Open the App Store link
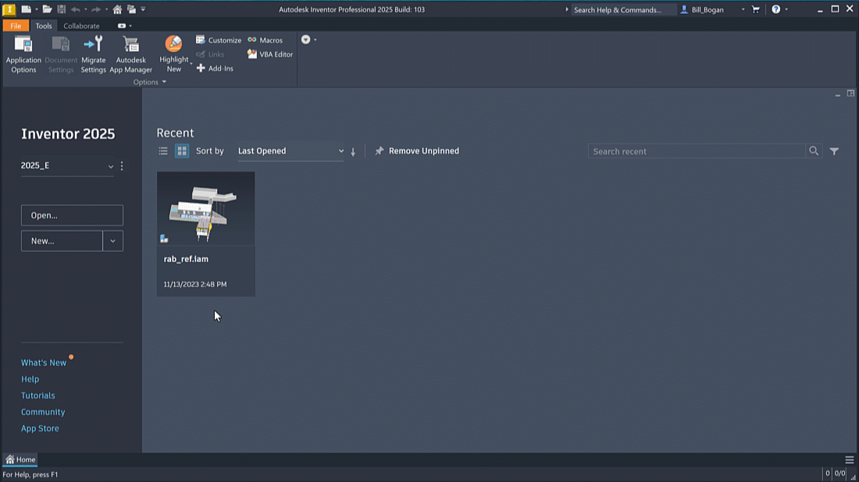 click(40, 428)
